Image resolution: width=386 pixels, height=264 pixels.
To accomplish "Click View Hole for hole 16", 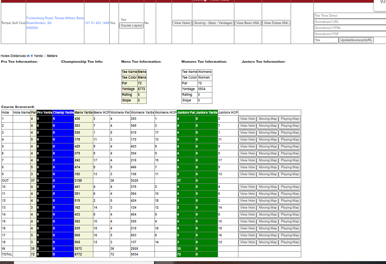I will point(247,228).
